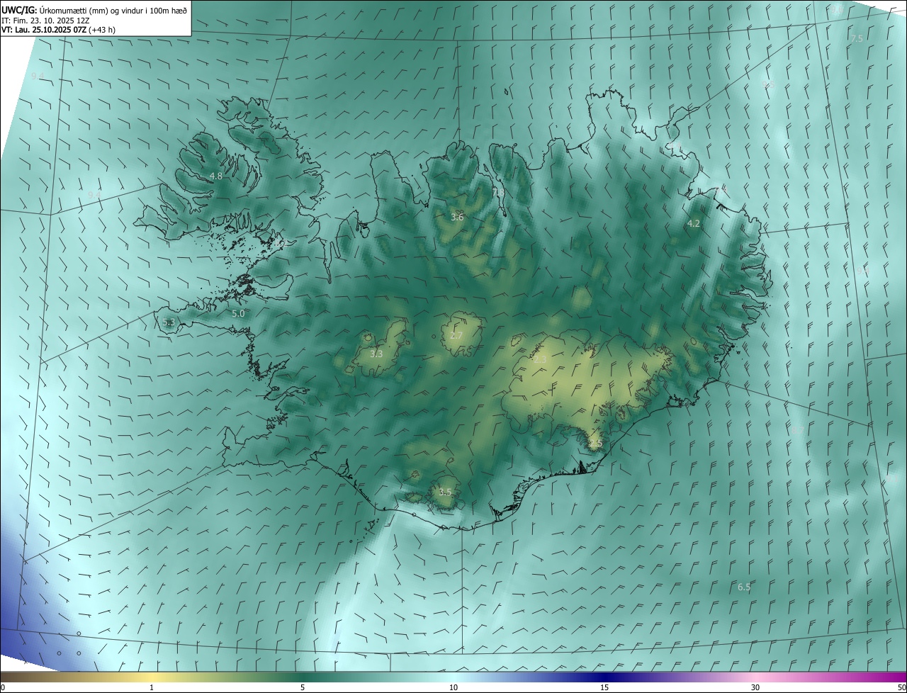The width and height of the screenshot is (907, 693).
Task: Click the 'VT: Lau. 25.10.2025 07Z (+43 h)' line
Action: coord(58,29)
